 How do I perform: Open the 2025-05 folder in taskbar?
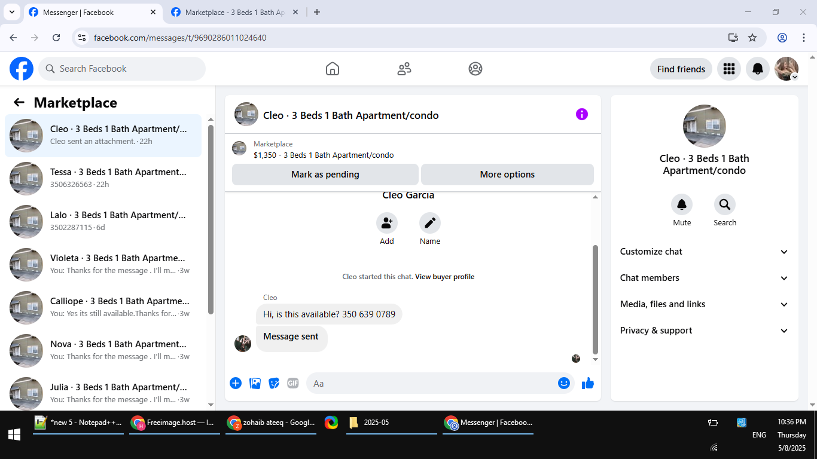tap(392, 423)
